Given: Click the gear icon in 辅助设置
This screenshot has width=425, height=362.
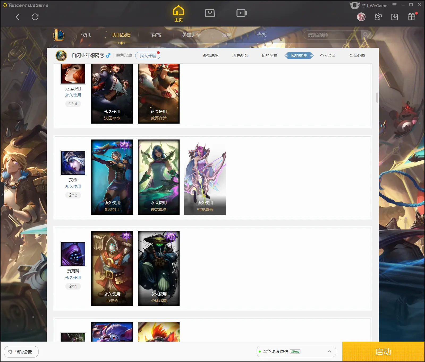Looking at the screenshot, I should pyautogui.click(x=10, y=352).
